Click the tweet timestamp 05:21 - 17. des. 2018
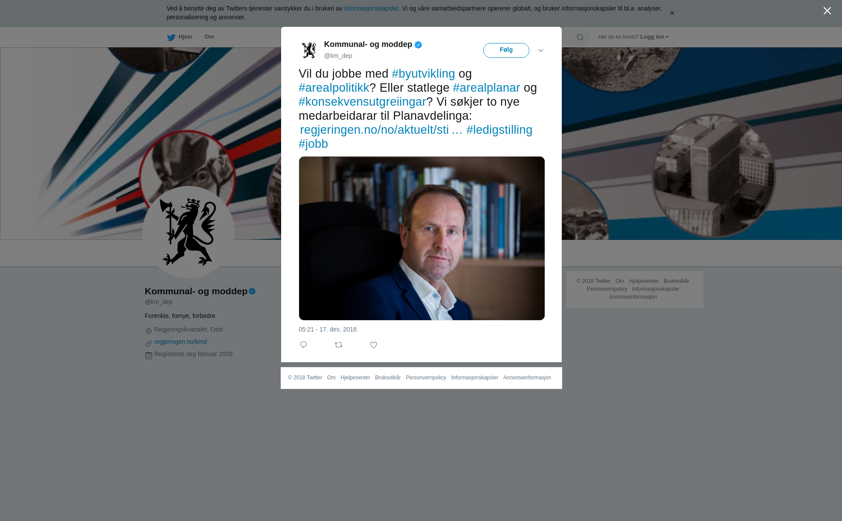 tap(328, 329)
